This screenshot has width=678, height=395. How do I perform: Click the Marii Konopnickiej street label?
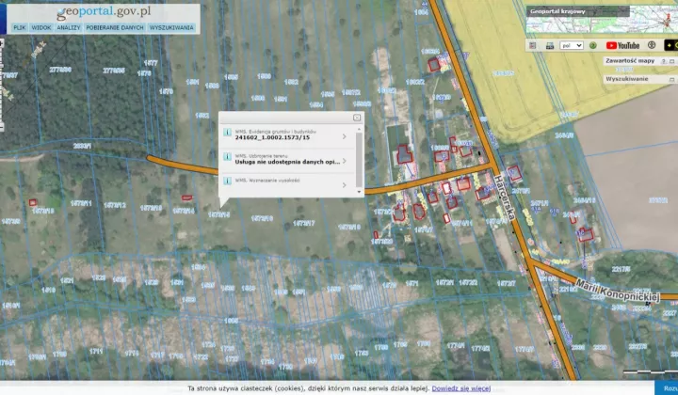click(x=617, y=290)
